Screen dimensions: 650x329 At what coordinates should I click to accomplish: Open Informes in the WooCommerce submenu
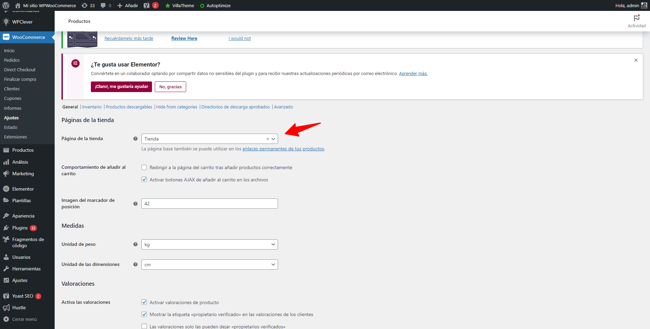pos(13,108)
